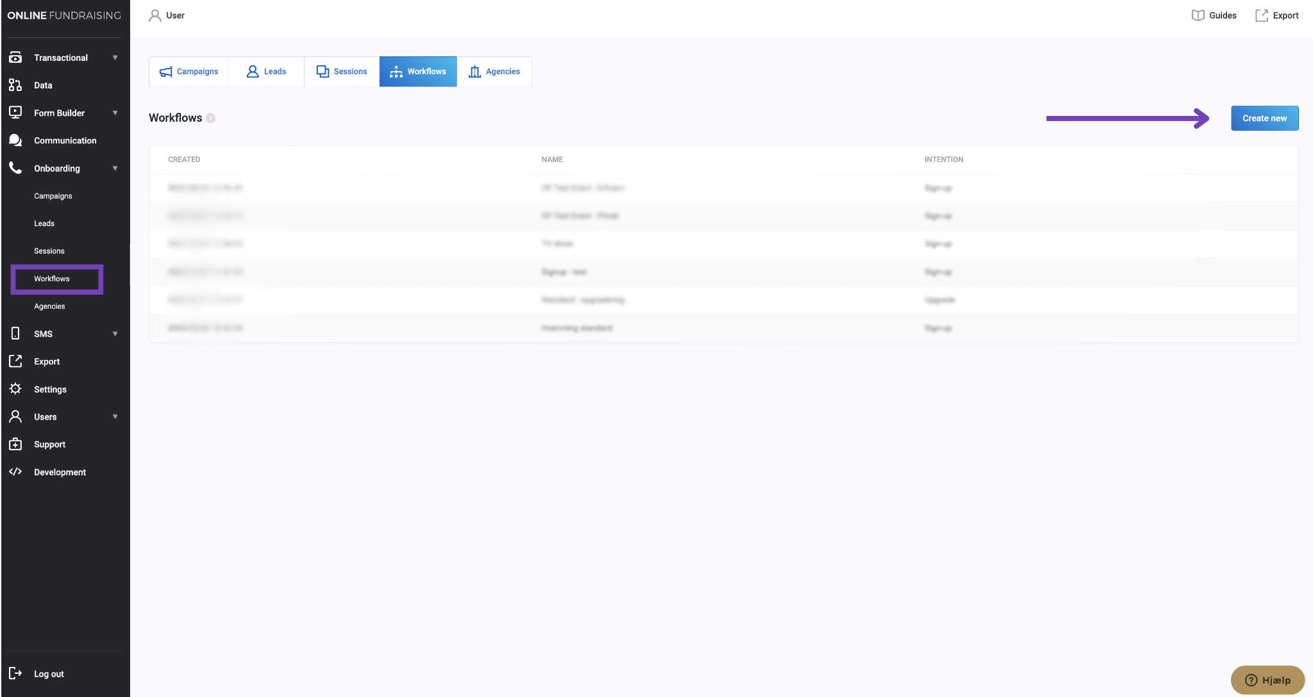Click the SMS phone device icon

(15, 334)
